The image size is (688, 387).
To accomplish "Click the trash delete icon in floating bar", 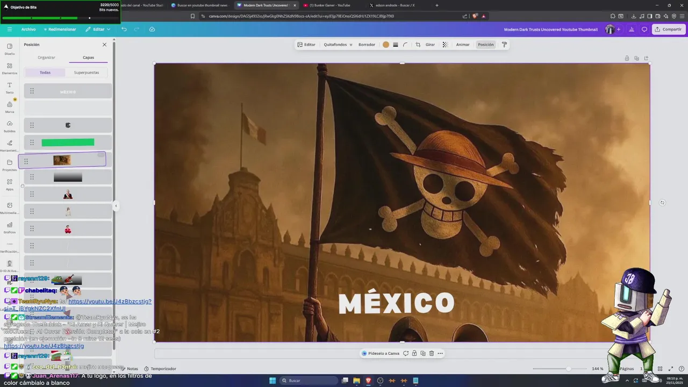I will [x=431, y=353].
